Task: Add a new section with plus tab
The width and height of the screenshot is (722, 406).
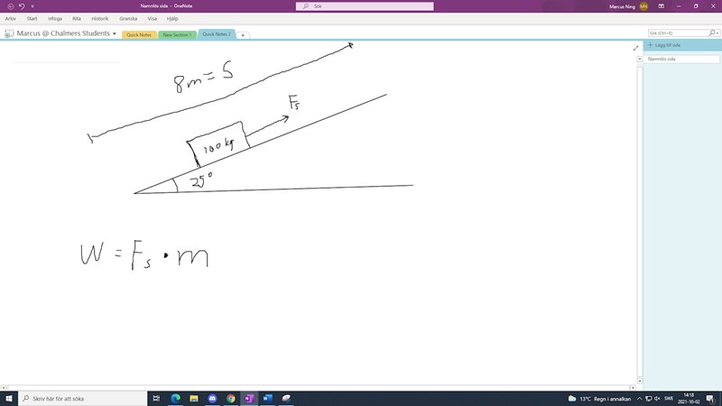Action: [x=243, y=35]
